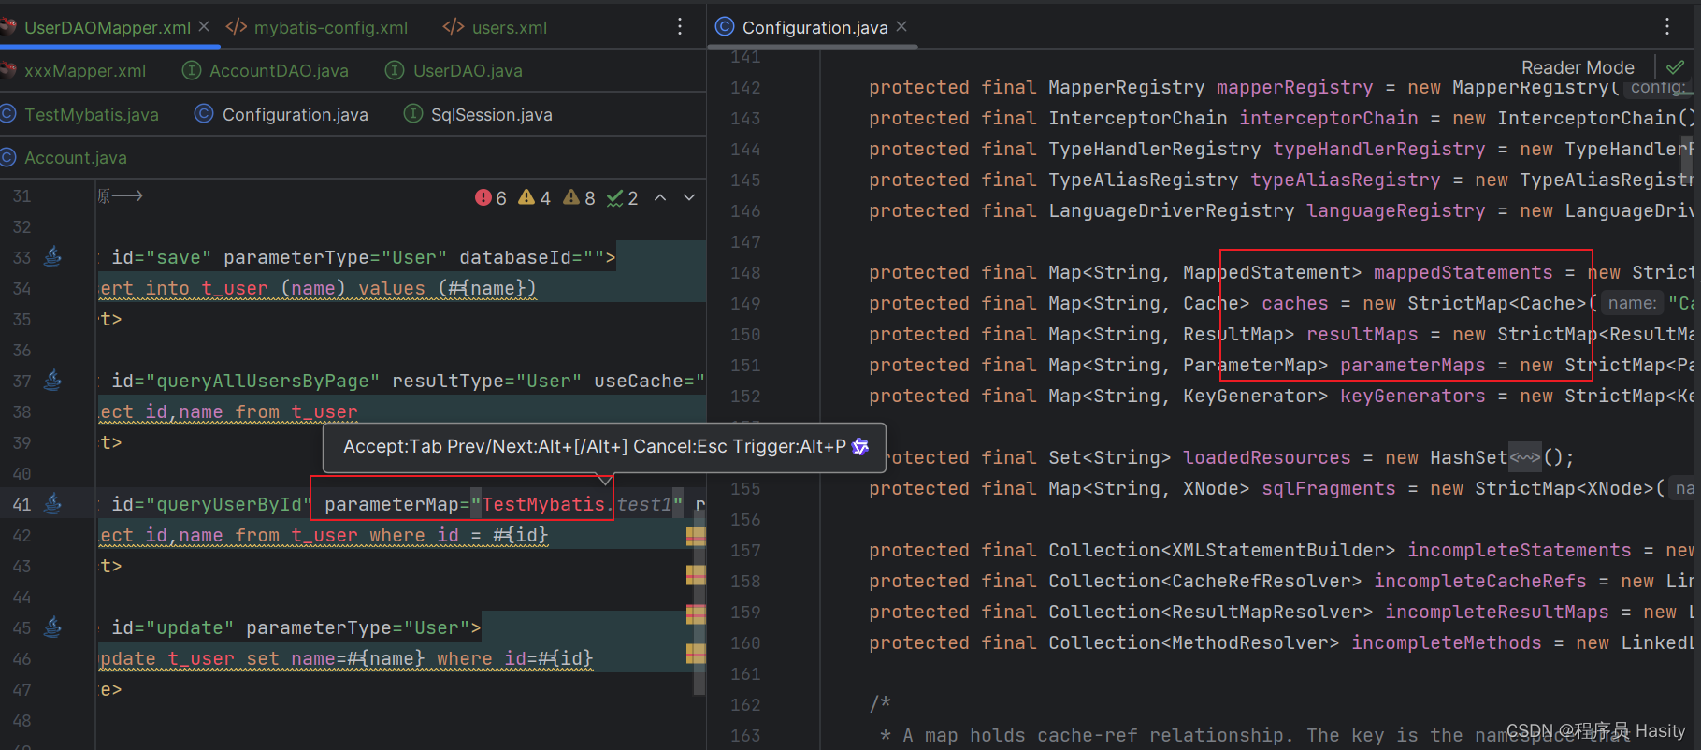Image resolution: width=1701 pixels, height=750 pixels.
Task: Click the incompleteMethods field name
Action: pyautogui.click(x=1446, y=643)
